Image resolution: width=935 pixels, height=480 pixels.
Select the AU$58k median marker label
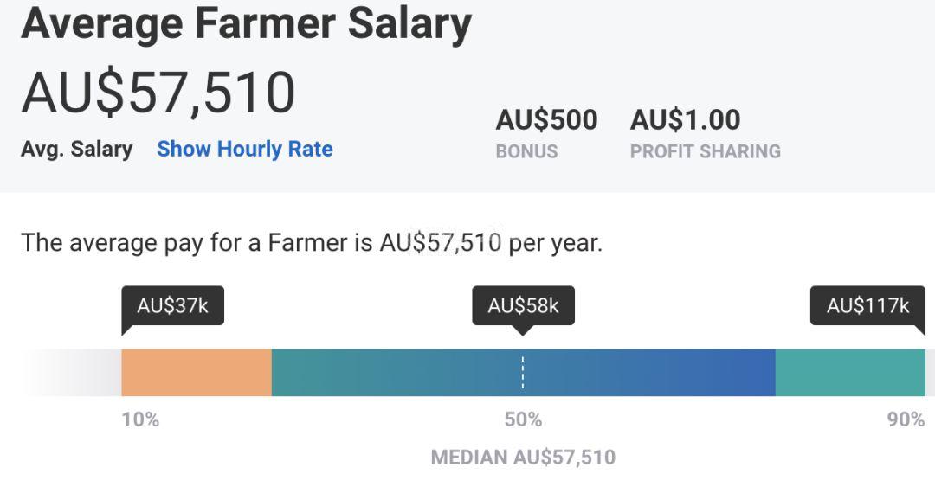tap(523, 306)
